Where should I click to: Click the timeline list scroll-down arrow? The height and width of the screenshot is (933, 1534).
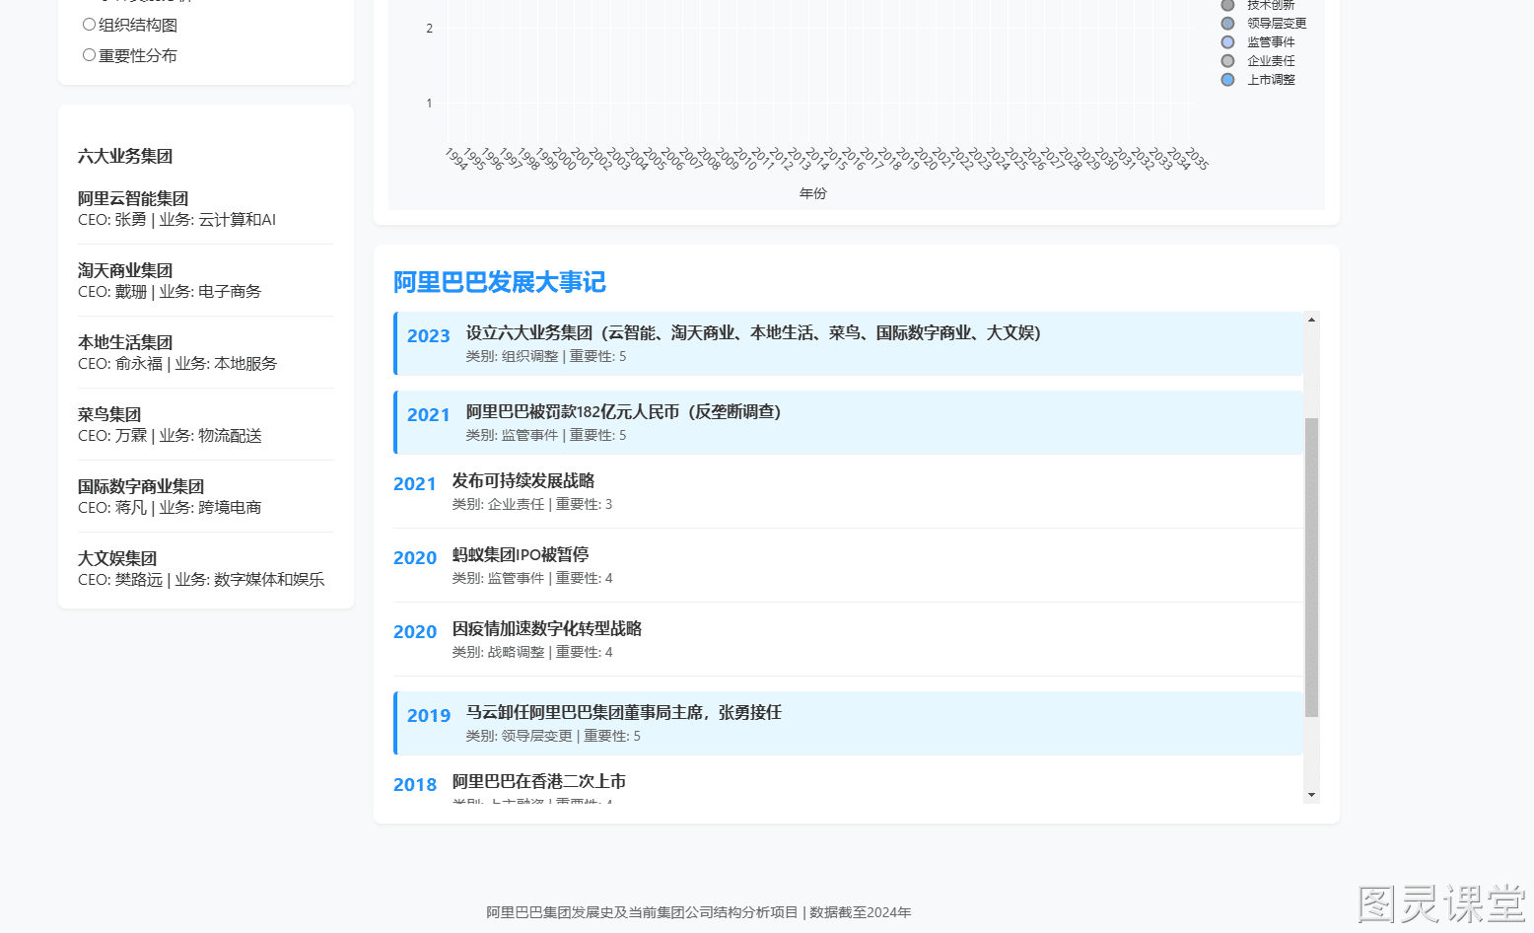(x=1311, y=795)
